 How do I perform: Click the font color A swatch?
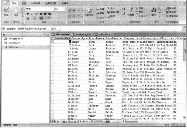(x=28, y=18)
